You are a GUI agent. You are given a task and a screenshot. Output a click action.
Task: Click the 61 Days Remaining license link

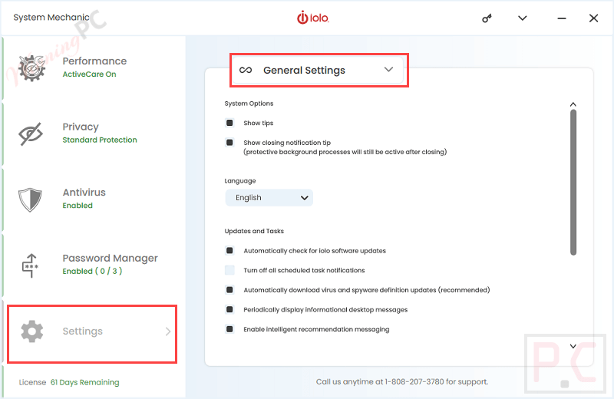pos(85,382)
